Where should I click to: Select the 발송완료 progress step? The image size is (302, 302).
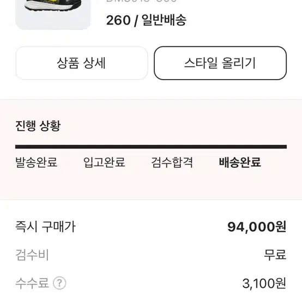36,162
